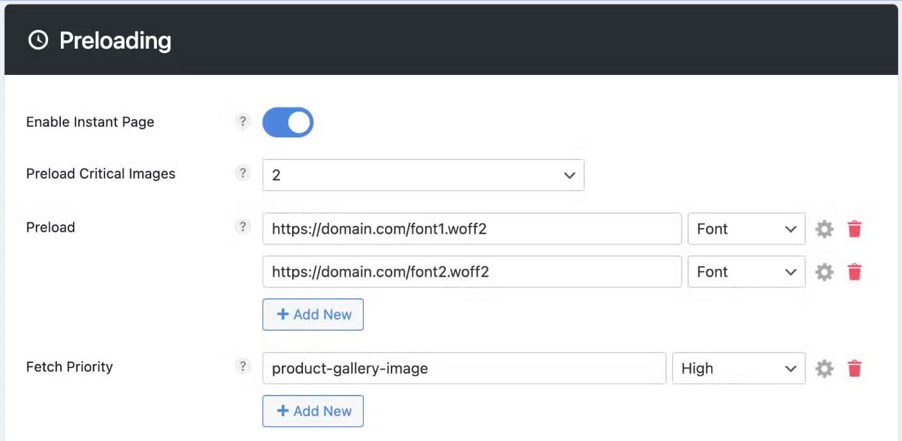Open the gear settings for font1.woff2 preload

[824, 229]
